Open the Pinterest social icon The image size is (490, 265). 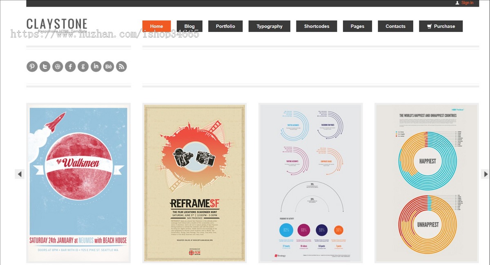[32, 66]
